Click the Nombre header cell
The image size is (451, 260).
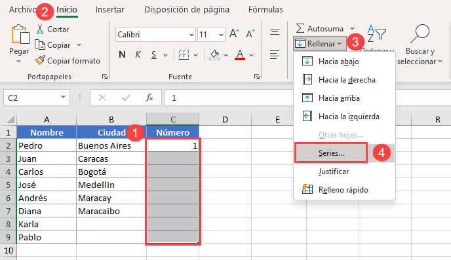47,132
